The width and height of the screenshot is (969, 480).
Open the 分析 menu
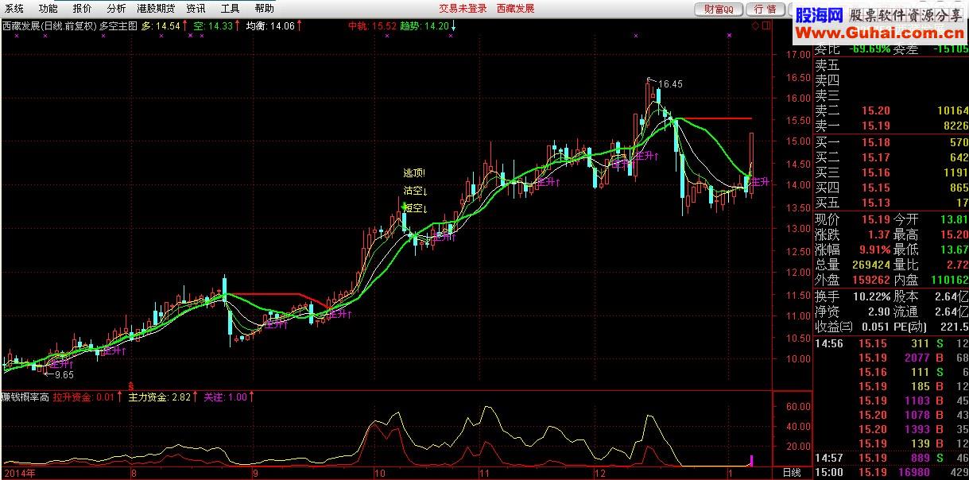point(116,9)
